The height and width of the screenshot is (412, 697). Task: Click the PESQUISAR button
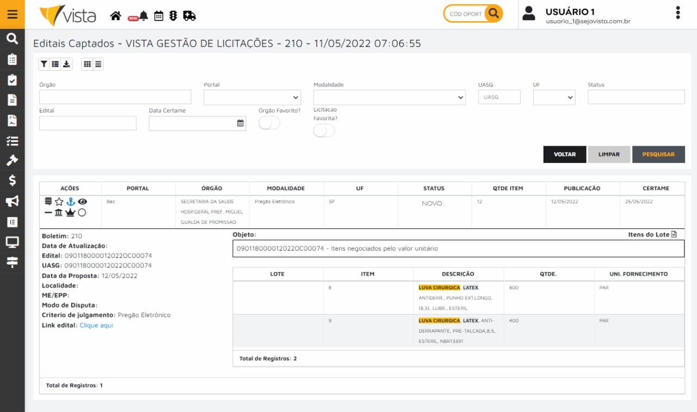[658, 154]
